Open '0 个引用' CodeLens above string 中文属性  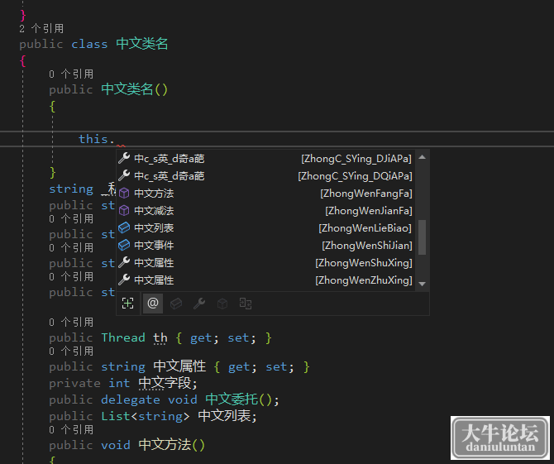tap(71, 351)
